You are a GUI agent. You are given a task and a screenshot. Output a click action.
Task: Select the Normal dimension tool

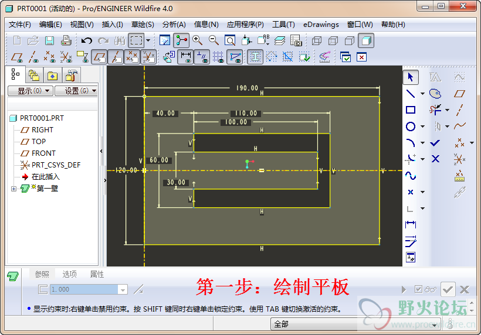coord(411,224)
